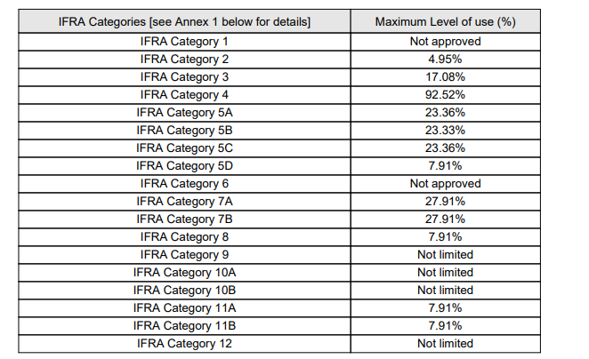This screenshot has height=359, width=589.
Task: Select the IFRA Category 5D cell
Action: 184,166
